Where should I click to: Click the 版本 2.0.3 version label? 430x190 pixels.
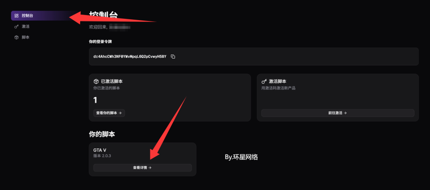coord(102,156)
